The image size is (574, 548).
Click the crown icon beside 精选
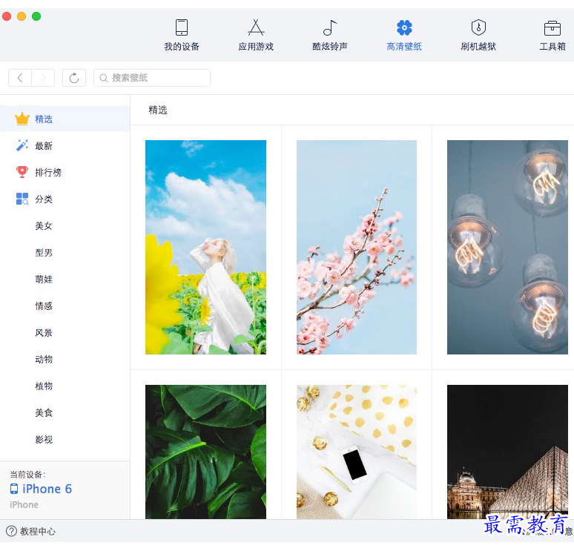[x=22, y=119]
